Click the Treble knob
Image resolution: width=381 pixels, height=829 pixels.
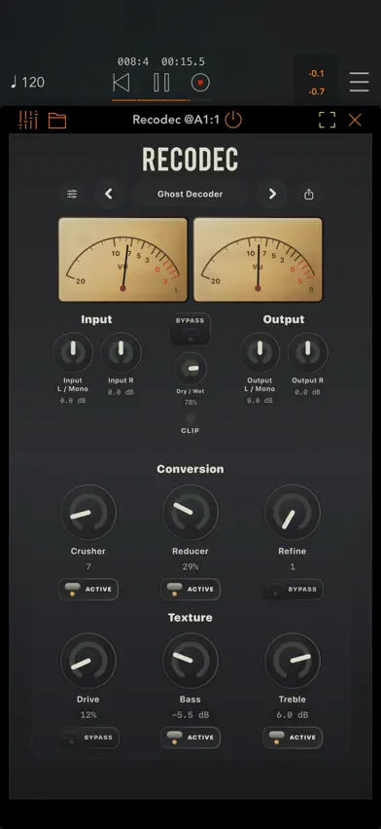pyautogui.click(x=293, y=661)
